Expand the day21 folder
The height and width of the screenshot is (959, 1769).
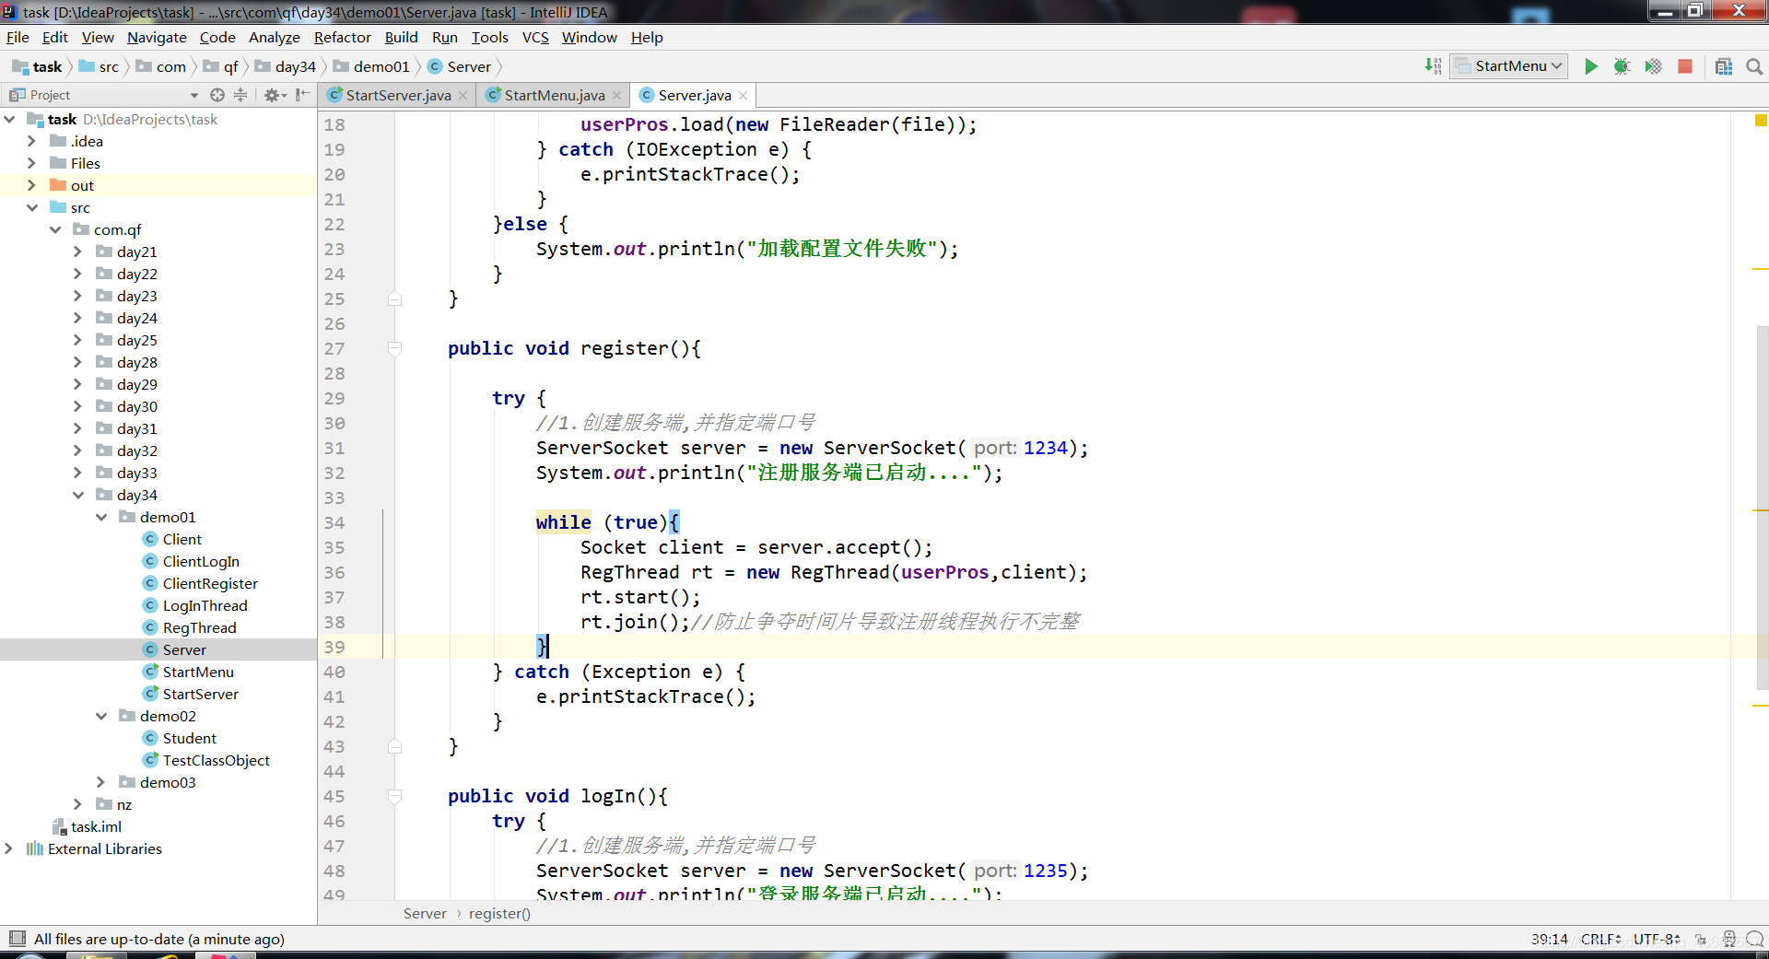[x=78, y=251]
